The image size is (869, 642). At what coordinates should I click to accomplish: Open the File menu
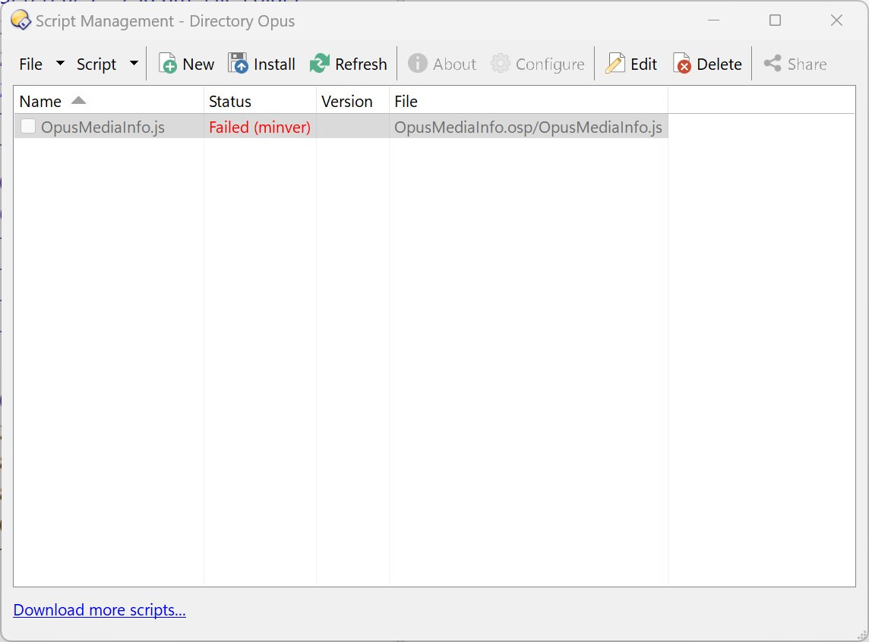click(x=31, y=65)
